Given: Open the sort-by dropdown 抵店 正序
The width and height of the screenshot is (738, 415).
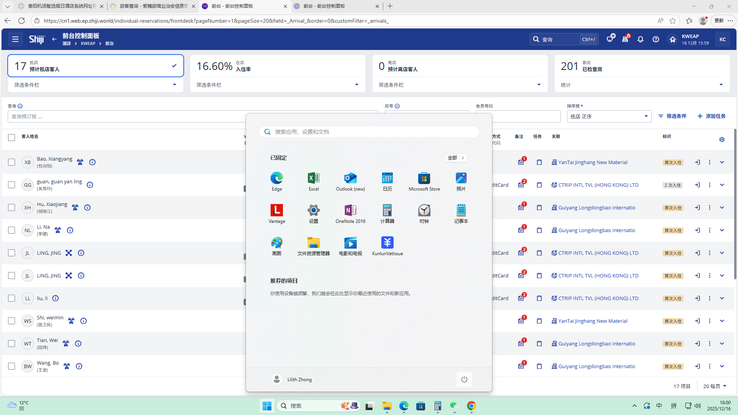Looking at the screenshot, I should [x=609, y=116].
